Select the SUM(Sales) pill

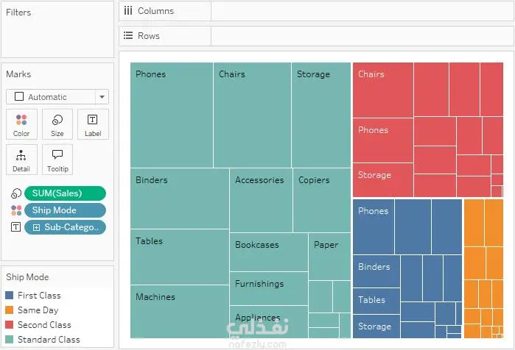65,193
